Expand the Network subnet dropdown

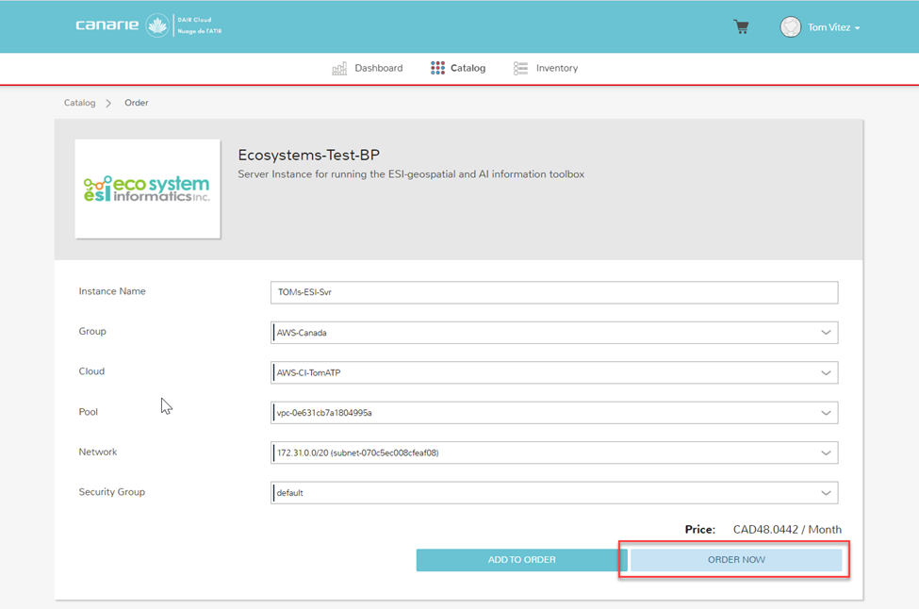tap(826, 453)
